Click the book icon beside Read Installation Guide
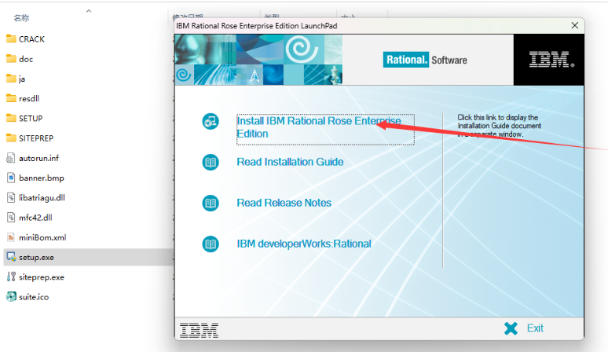This screenshot has width=608, height=352. [x=211, y=162]
